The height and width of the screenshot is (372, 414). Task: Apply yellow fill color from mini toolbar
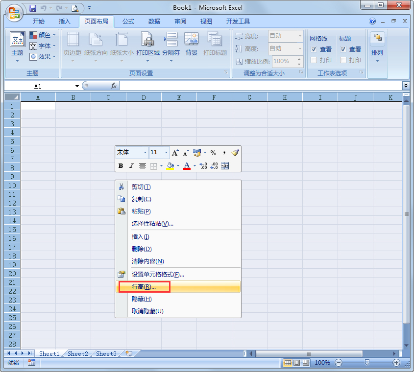point(171,166)
